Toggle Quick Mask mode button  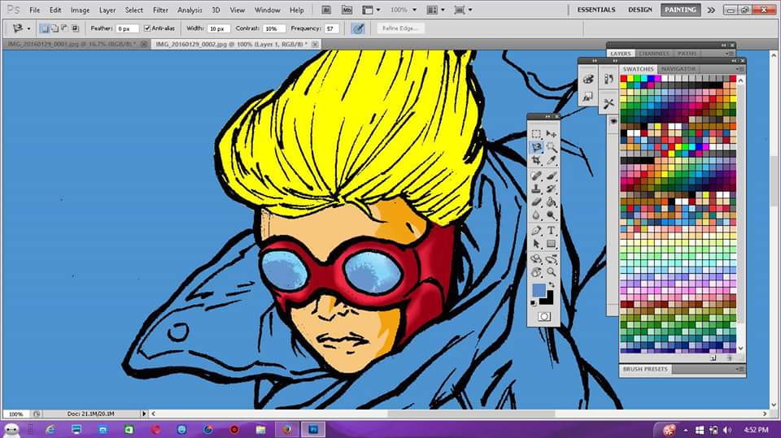click(x=544, y=317)
